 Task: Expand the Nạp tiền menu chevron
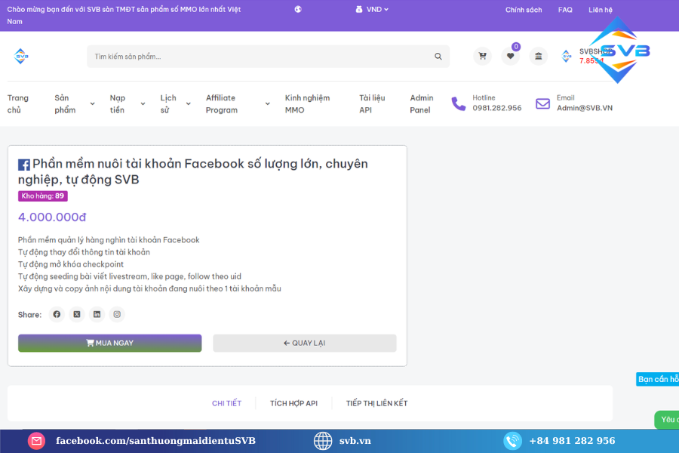tap(143, 104)
